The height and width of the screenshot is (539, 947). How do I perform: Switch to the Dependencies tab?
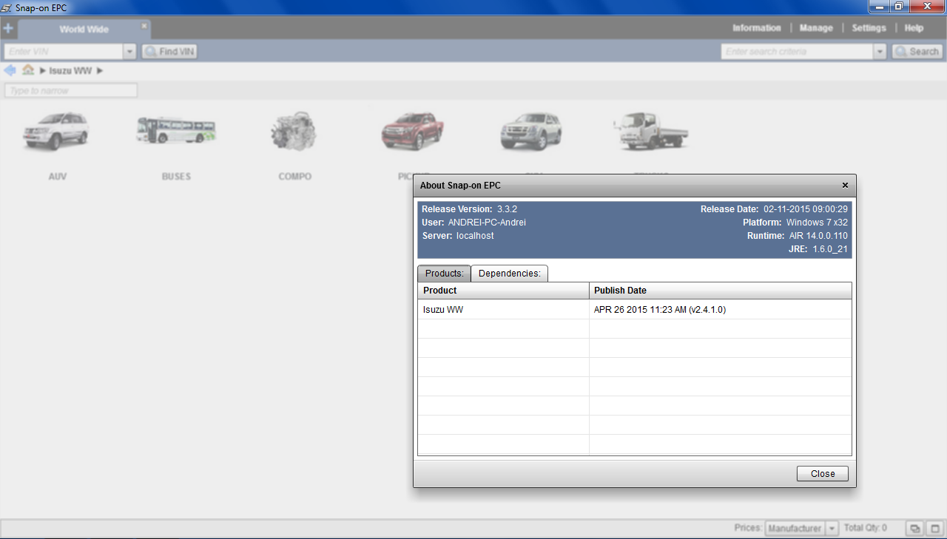tap(509, 274)
